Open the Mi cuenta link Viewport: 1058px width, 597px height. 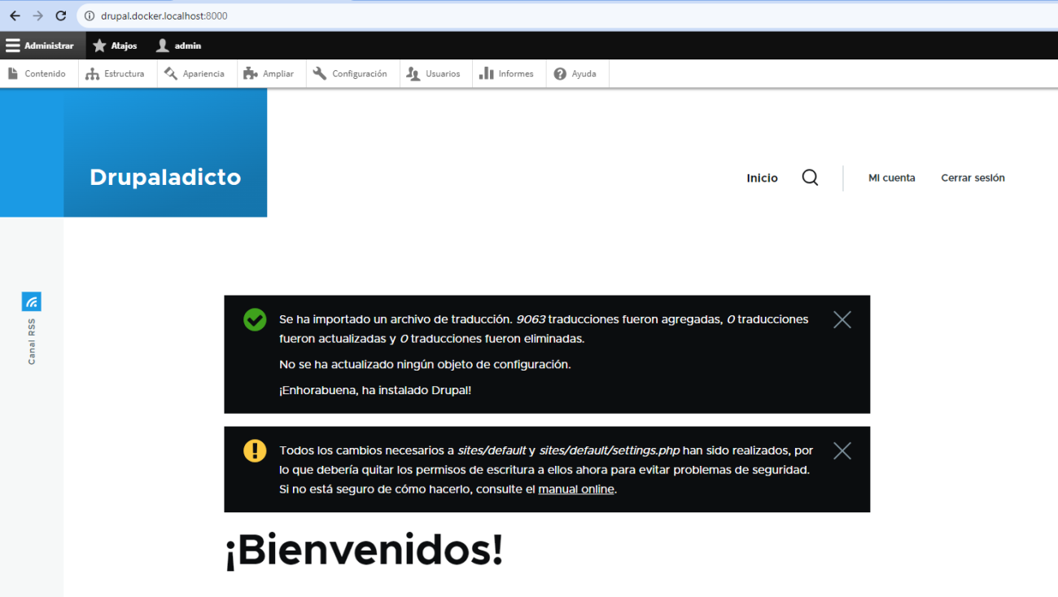click(x=891, y=178)
